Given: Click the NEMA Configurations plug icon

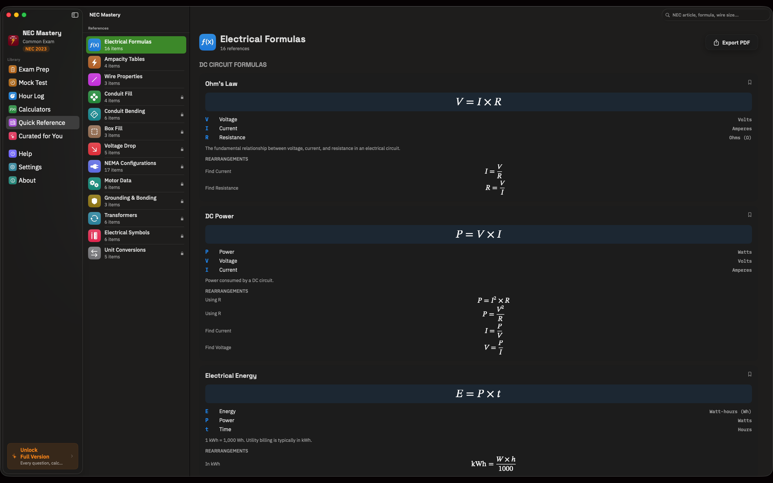Looking at the screenshot, I should pyautogui.click(x=94, y=166).
